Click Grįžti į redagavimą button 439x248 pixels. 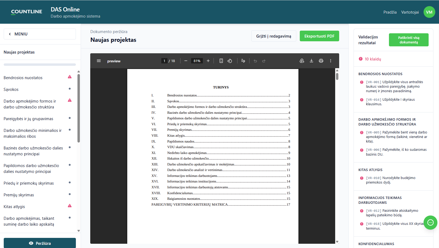(274, 36)
